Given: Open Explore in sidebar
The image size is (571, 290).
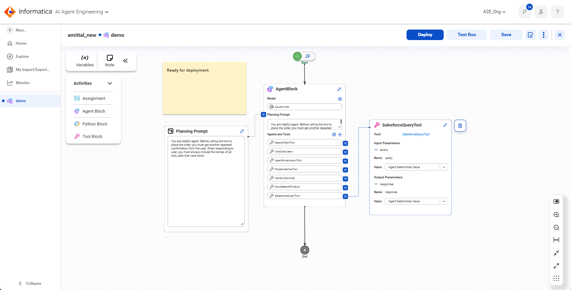Looking at the screenshot, I should (x=18, y=56).
